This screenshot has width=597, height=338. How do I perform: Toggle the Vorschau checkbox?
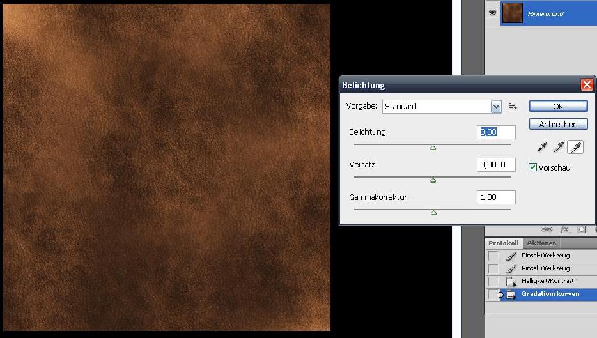(x=532, y=167)
